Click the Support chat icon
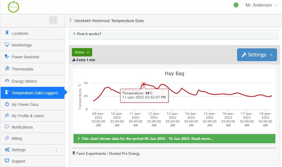 [7, 161]
